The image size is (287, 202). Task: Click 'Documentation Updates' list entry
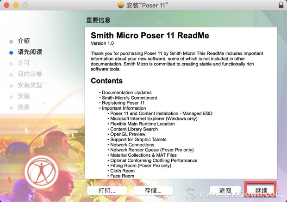coord(127,92)
